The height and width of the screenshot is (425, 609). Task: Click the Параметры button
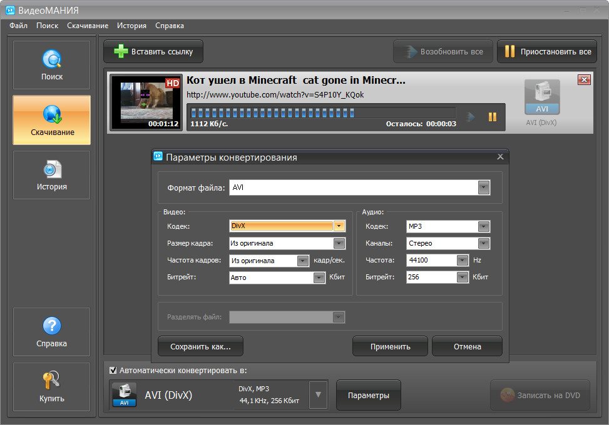point(368,395)
